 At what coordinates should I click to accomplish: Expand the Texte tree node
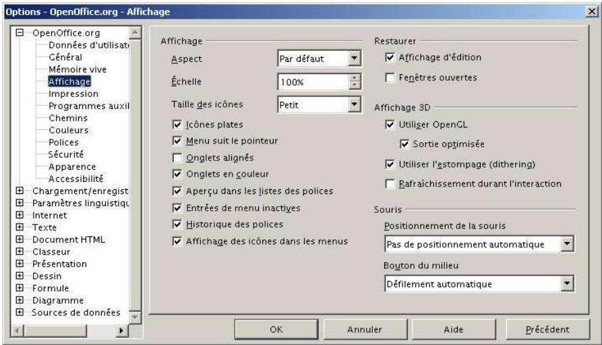(20, 227)
